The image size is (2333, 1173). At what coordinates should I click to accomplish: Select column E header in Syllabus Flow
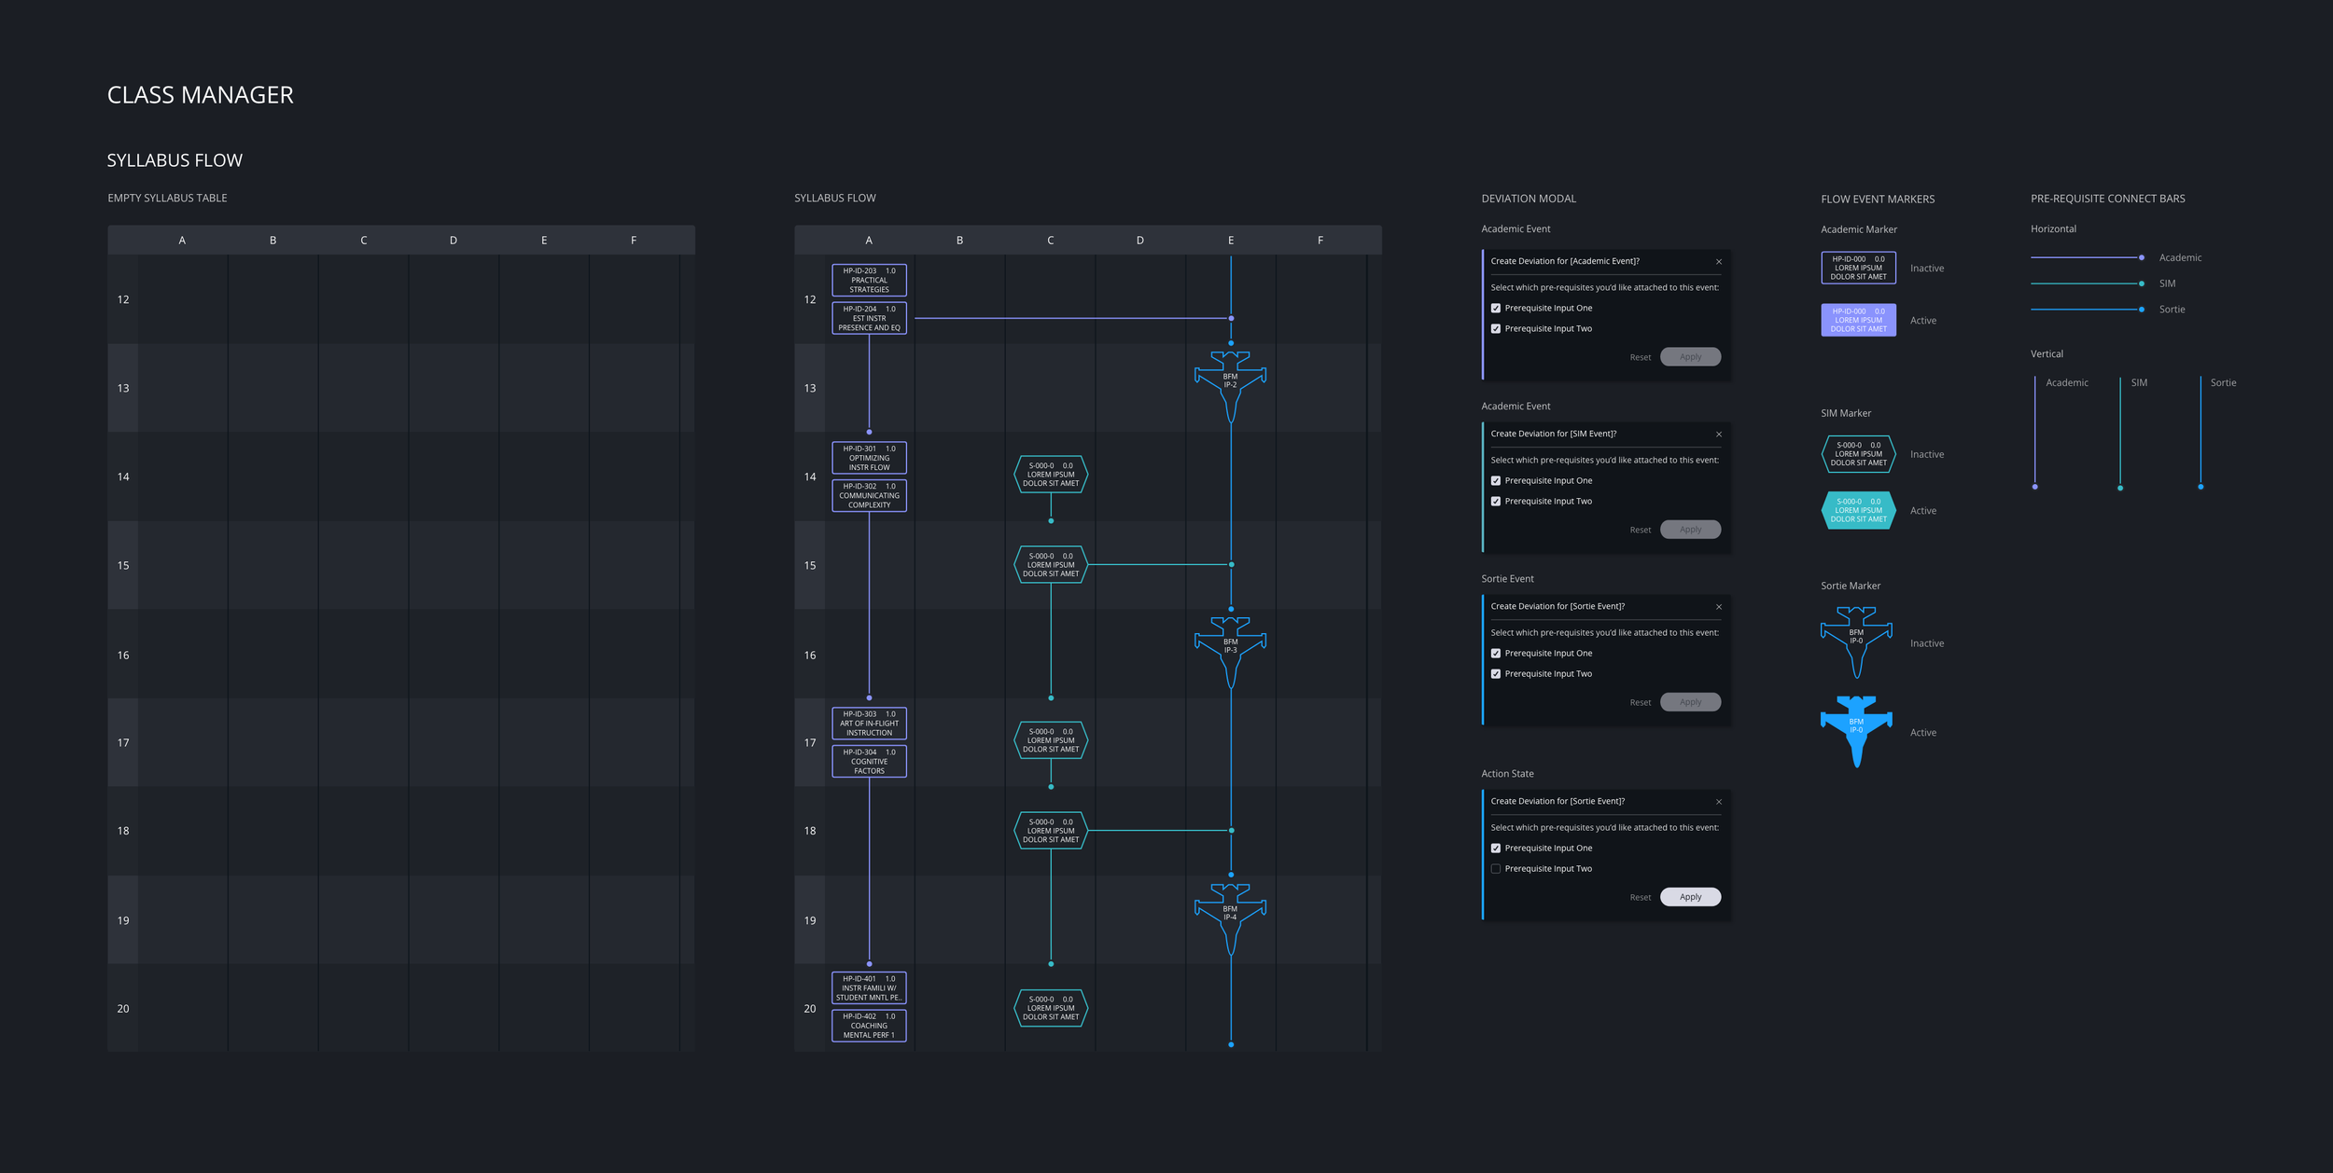pos(1230,241)
